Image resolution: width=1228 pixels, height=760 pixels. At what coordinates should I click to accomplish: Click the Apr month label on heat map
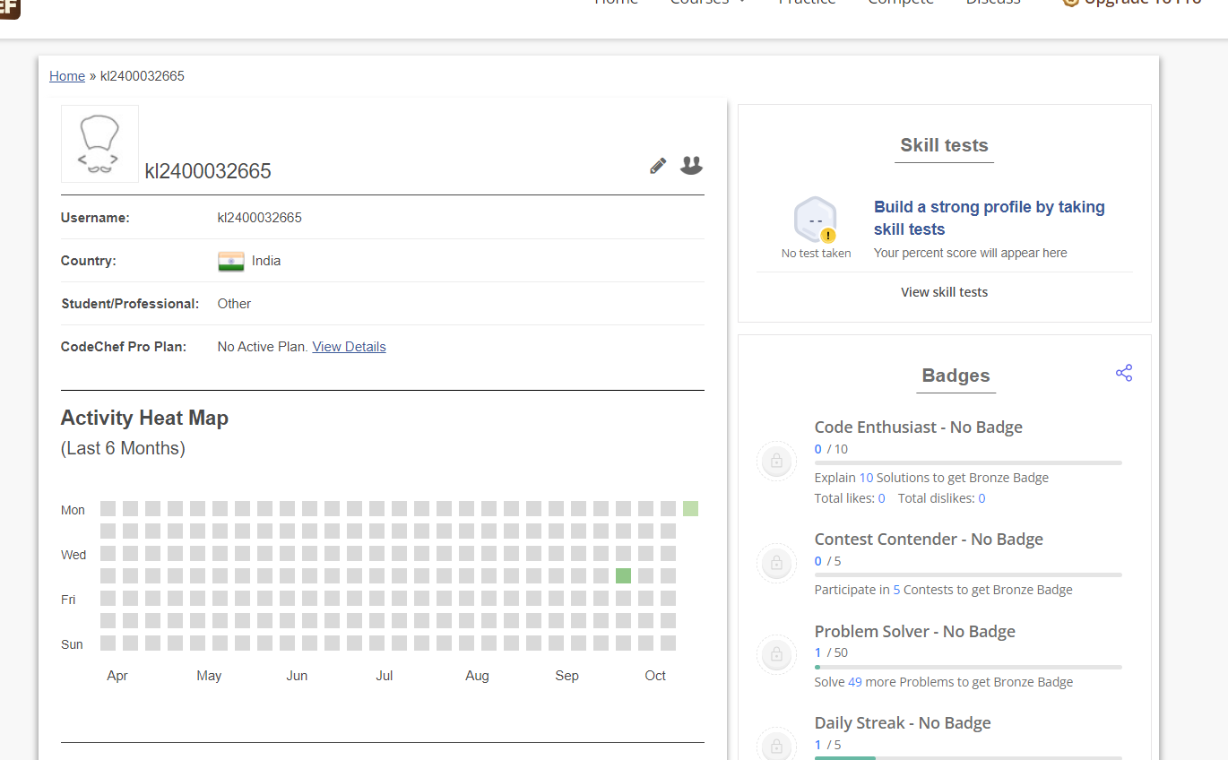pyautogui.click(x=117, y=676)
